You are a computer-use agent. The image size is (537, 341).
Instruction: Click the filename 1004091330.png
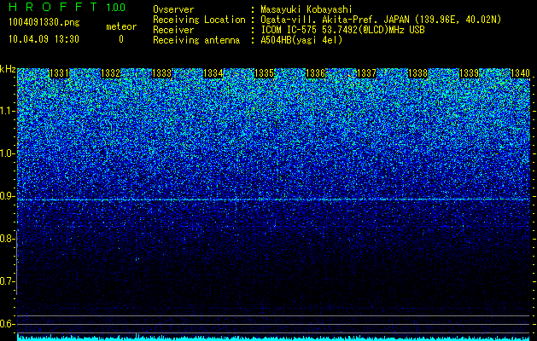point(44,22)
